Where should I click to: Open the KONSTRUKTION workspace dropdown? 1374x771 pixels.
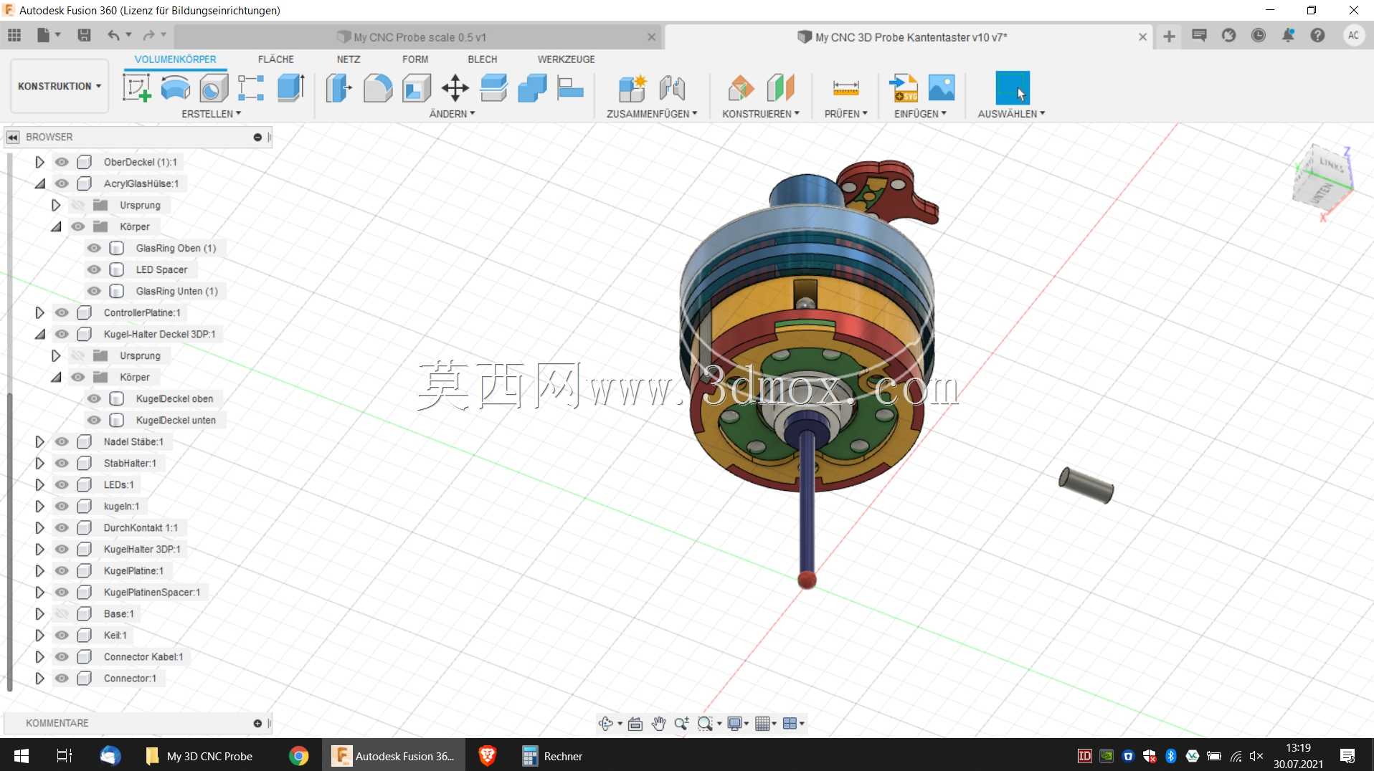[x=60, y=86]
